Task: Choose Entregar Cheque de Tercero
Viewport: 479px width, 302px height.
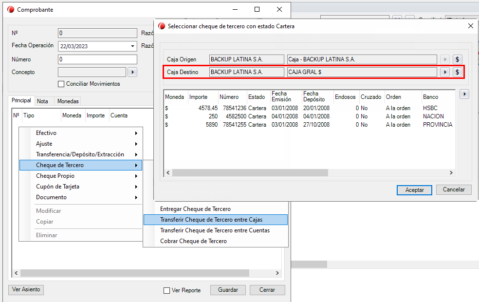Action: point(216,209)
